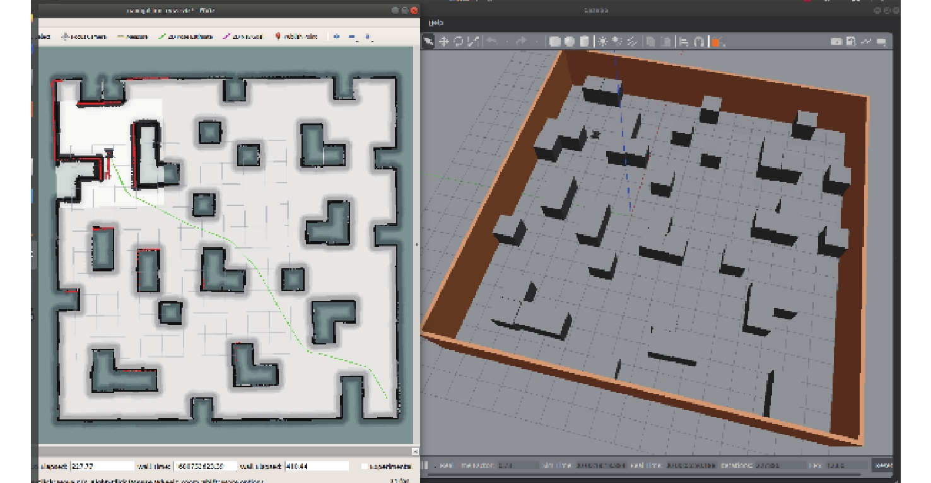The image size is (931, 483).
Task: Open the Help menu in Gazebo
Action: [x=436, y=23]
